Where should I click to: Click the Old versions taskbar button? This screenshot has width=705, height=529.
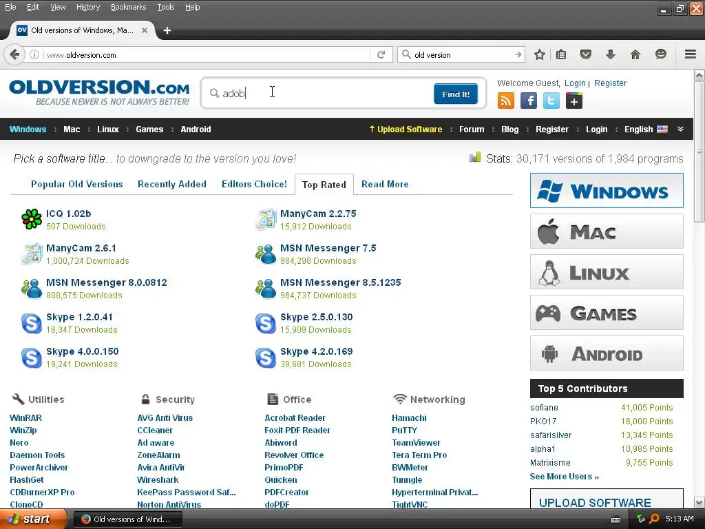pyautogui.click(x=127, y=519)
